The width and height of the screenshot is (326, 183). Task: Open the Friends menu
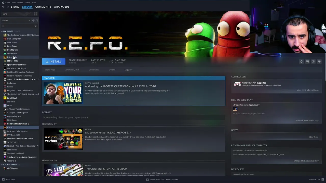coord(20,3)
